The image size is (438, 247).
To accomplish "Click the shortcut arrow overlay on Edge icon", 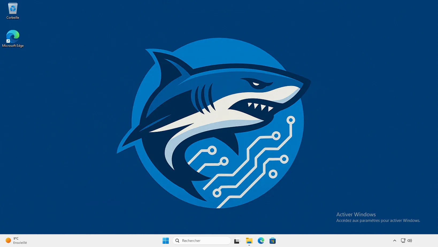I will [8, 41].
